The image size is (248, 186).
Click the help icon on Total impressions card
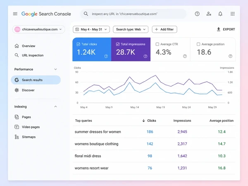click(x=145, y=56)
